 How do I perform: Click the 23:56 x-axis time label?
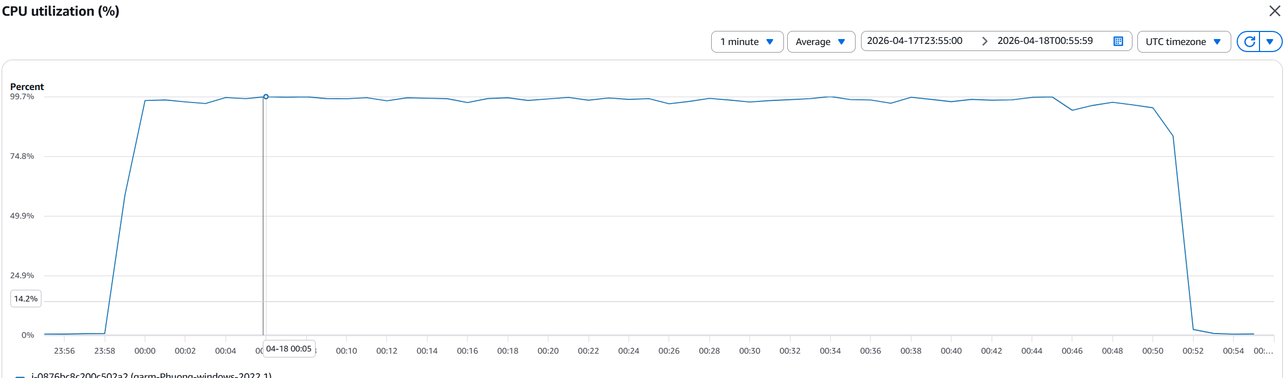(x=64, y=351)
